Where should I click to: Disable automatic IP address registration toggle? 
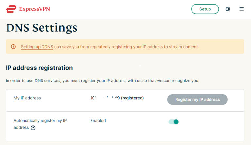(174, 122)
